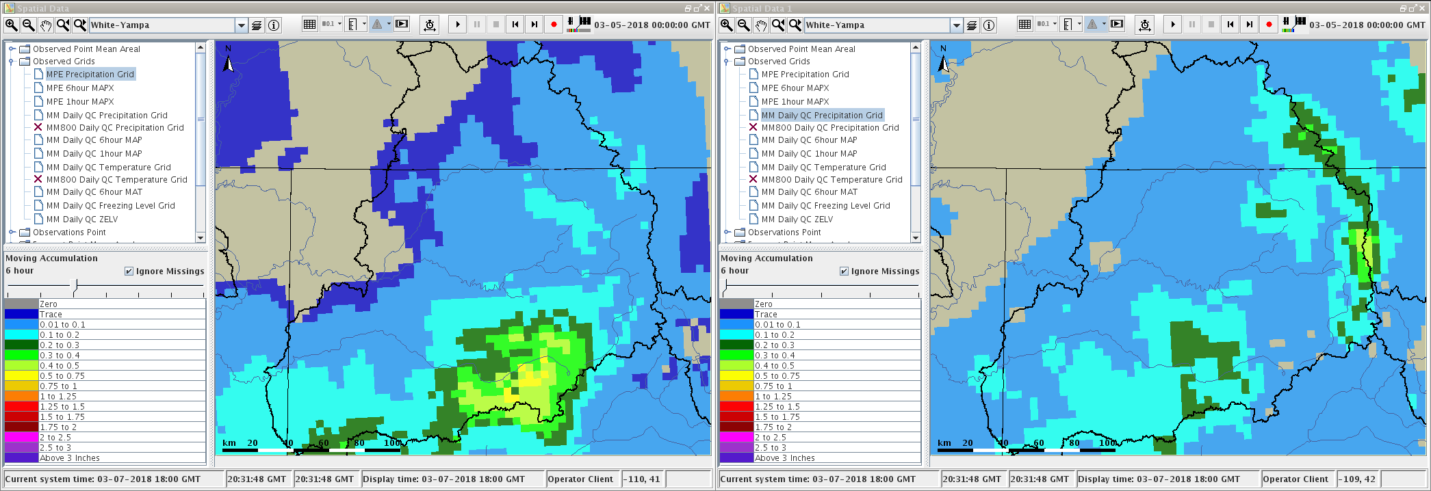The width and height of the screenshot is (1431, 491).
Task: Expand Observations Point folder in Spatial Data tree
Action: (12, 233)
